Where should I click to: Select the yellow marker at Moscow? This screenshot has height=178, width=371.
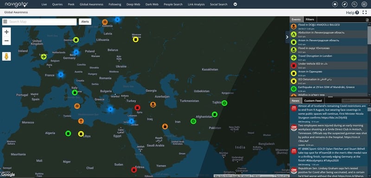(x=135, y=39)
